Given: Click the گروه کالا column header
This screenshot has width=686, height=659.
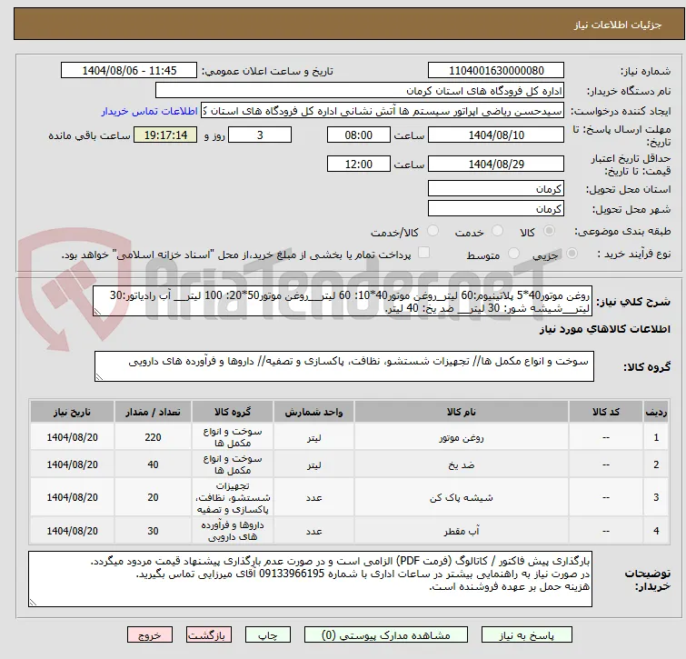Looking at the screenshot, I should (233, 412).
